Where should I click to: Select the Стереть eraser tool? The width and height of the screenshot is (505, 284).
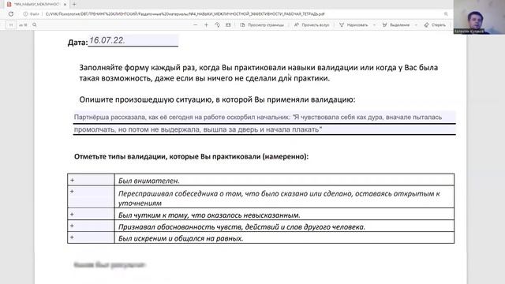(x=435, y=24)
